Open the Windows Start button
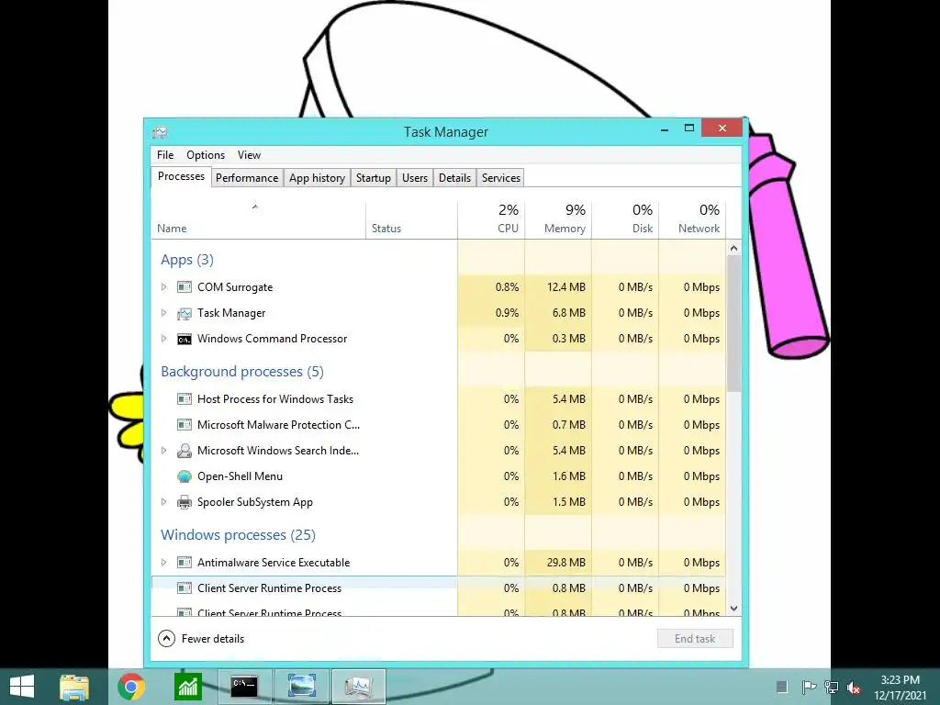Image resolution: width=940 pixels, height=705 pixels. point(22,687)
